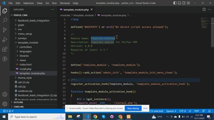Open notifications bell in status bar
Screen dimensions: 214x120
pyautogui.click(x=209, y=111)
